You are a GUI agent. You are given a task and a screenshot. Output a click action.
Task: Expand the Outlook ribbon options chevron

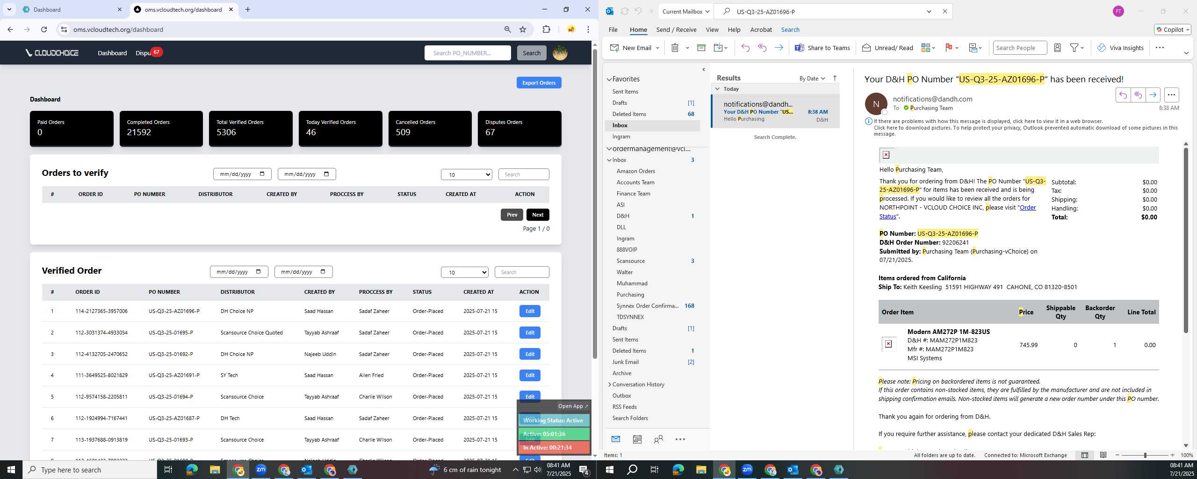(1186, 53)
